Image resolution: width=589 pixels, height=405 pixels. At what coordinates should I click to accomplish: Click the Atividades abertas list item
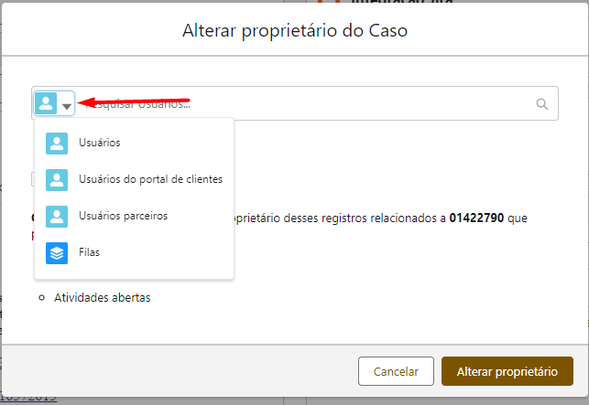coord(103,298)
